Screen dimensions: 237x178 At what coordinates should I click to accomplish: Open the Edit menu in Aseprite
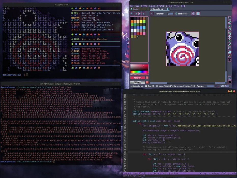click(137, 6)
